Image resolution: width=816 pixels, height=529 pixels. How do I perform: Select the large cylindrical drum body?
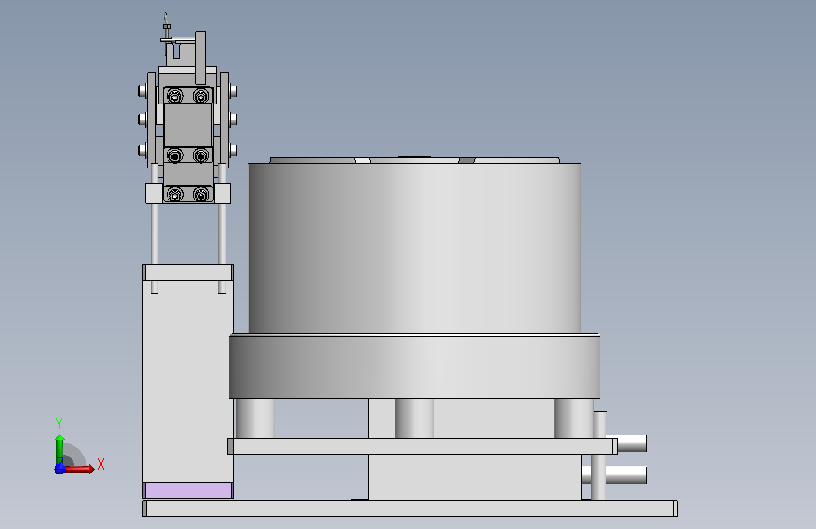click(x=415, y=248)
